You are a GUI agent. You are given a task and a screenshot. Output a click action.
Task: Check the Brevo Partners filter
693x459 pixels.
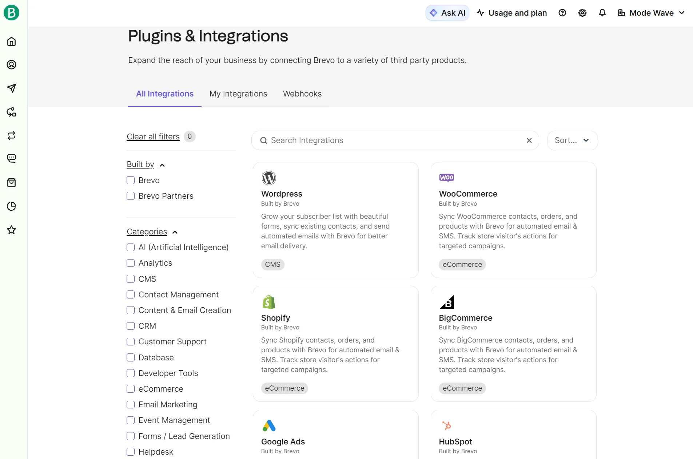pyautogui.click(x=131, y=196)
